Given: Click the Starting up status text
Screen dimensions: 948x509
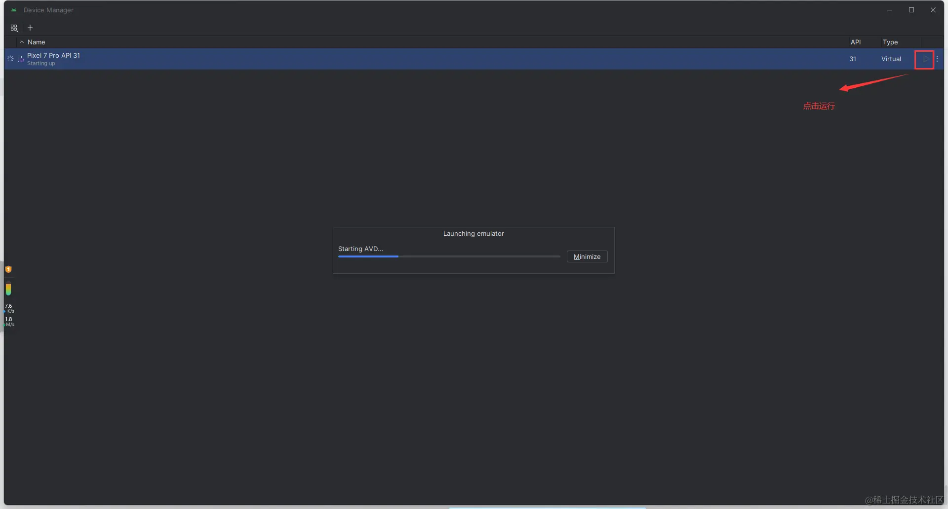Looking at the screenshot, I should (41, 64).
